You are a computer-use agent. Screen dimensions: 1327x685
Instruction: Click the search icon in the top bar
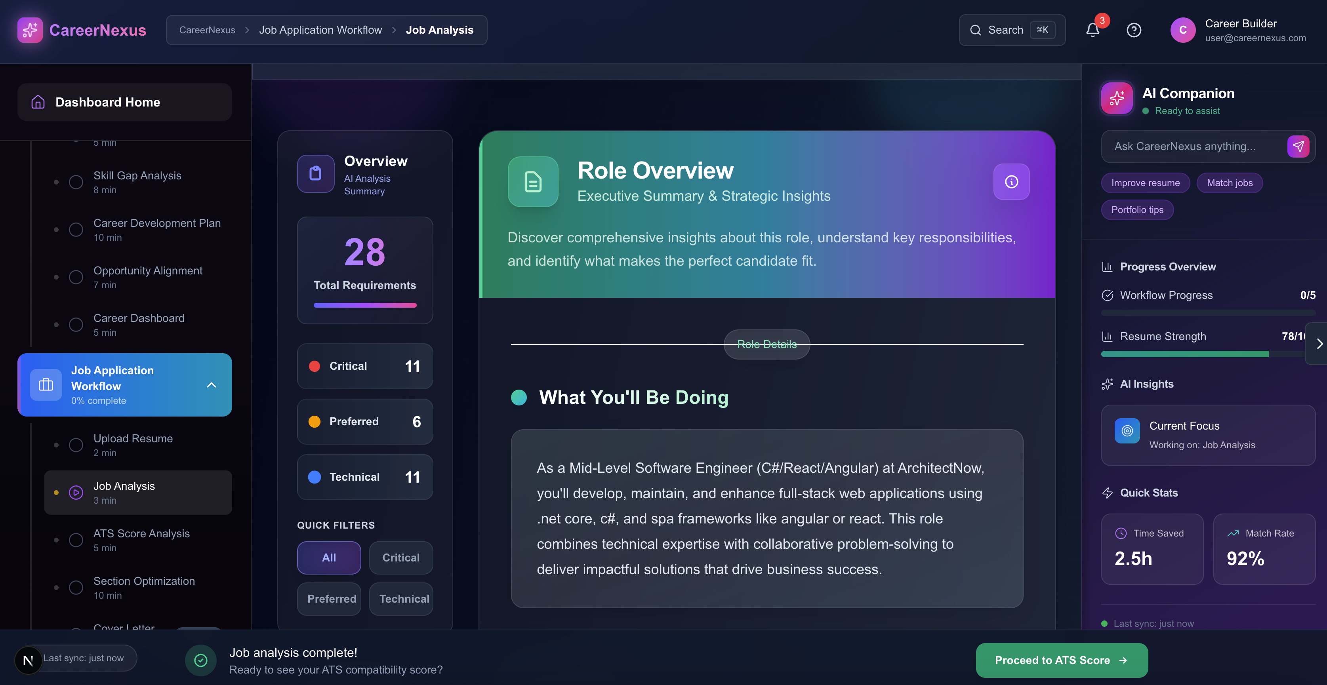click(976, 30)
